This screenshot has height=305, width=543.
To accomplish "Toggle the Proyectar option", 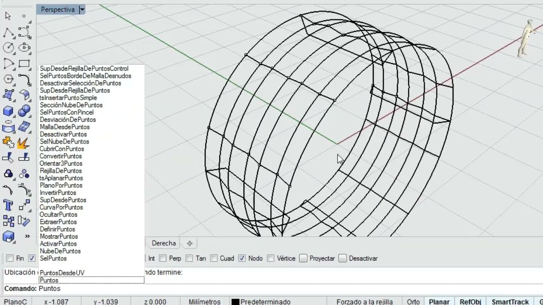I will 303,258.
